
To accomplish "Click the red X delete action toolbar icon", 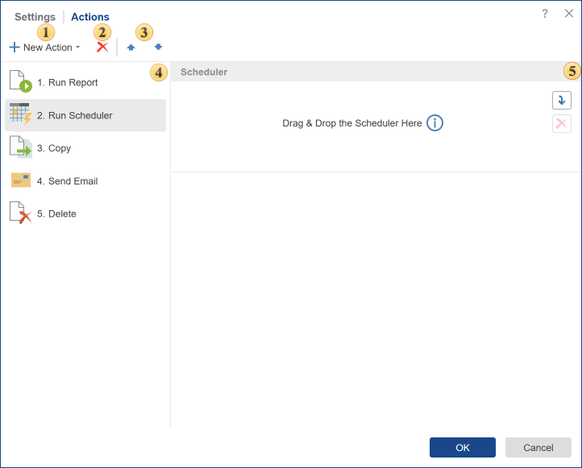I will click(102, 48).
